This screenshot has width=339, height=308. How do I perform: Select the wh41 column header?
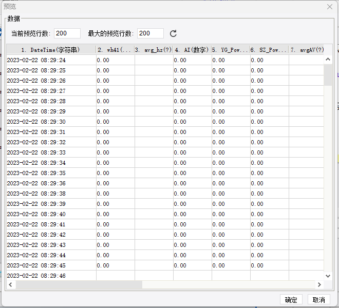[115, 50]
